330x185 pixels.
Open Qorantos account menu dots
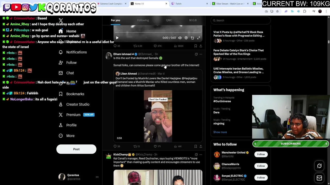click(x=97, y=177)
